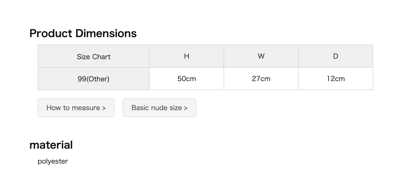Image resolution: width=396 pixels, height=177 pixels.
Task: Click the 12cm depth value
Action: click(335, 79)
